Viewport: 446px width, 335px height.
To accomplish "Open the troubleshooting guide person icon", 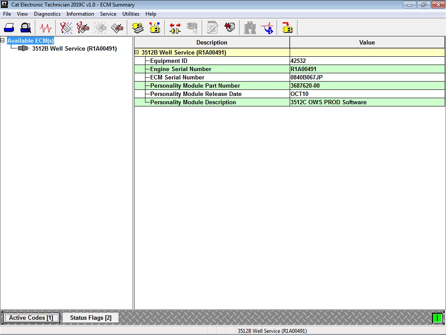I will coord(267,28).
